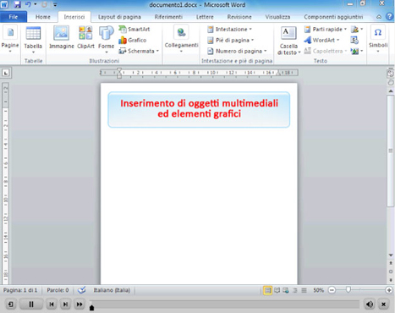Click the spelling check icon in status bar
This screenshot has height=313, width=395.
pyautogui.click(x=81, y=290)
